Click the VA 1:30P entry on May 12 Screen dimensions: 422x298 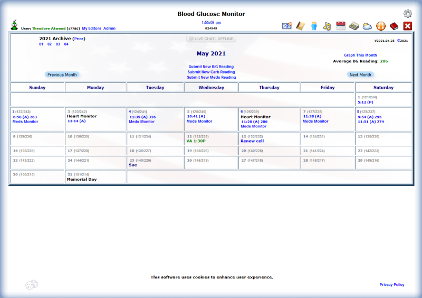(x=196, y=141)
